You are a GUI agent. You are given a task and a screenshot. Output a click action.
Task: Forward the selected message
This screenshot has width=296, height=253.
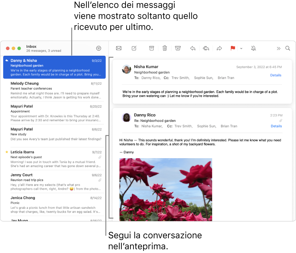(219, 48)
